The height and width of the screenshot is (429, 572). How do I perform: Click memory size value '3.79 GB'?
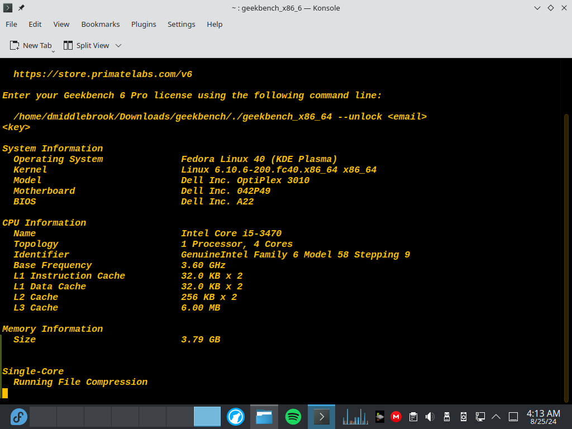201,339
